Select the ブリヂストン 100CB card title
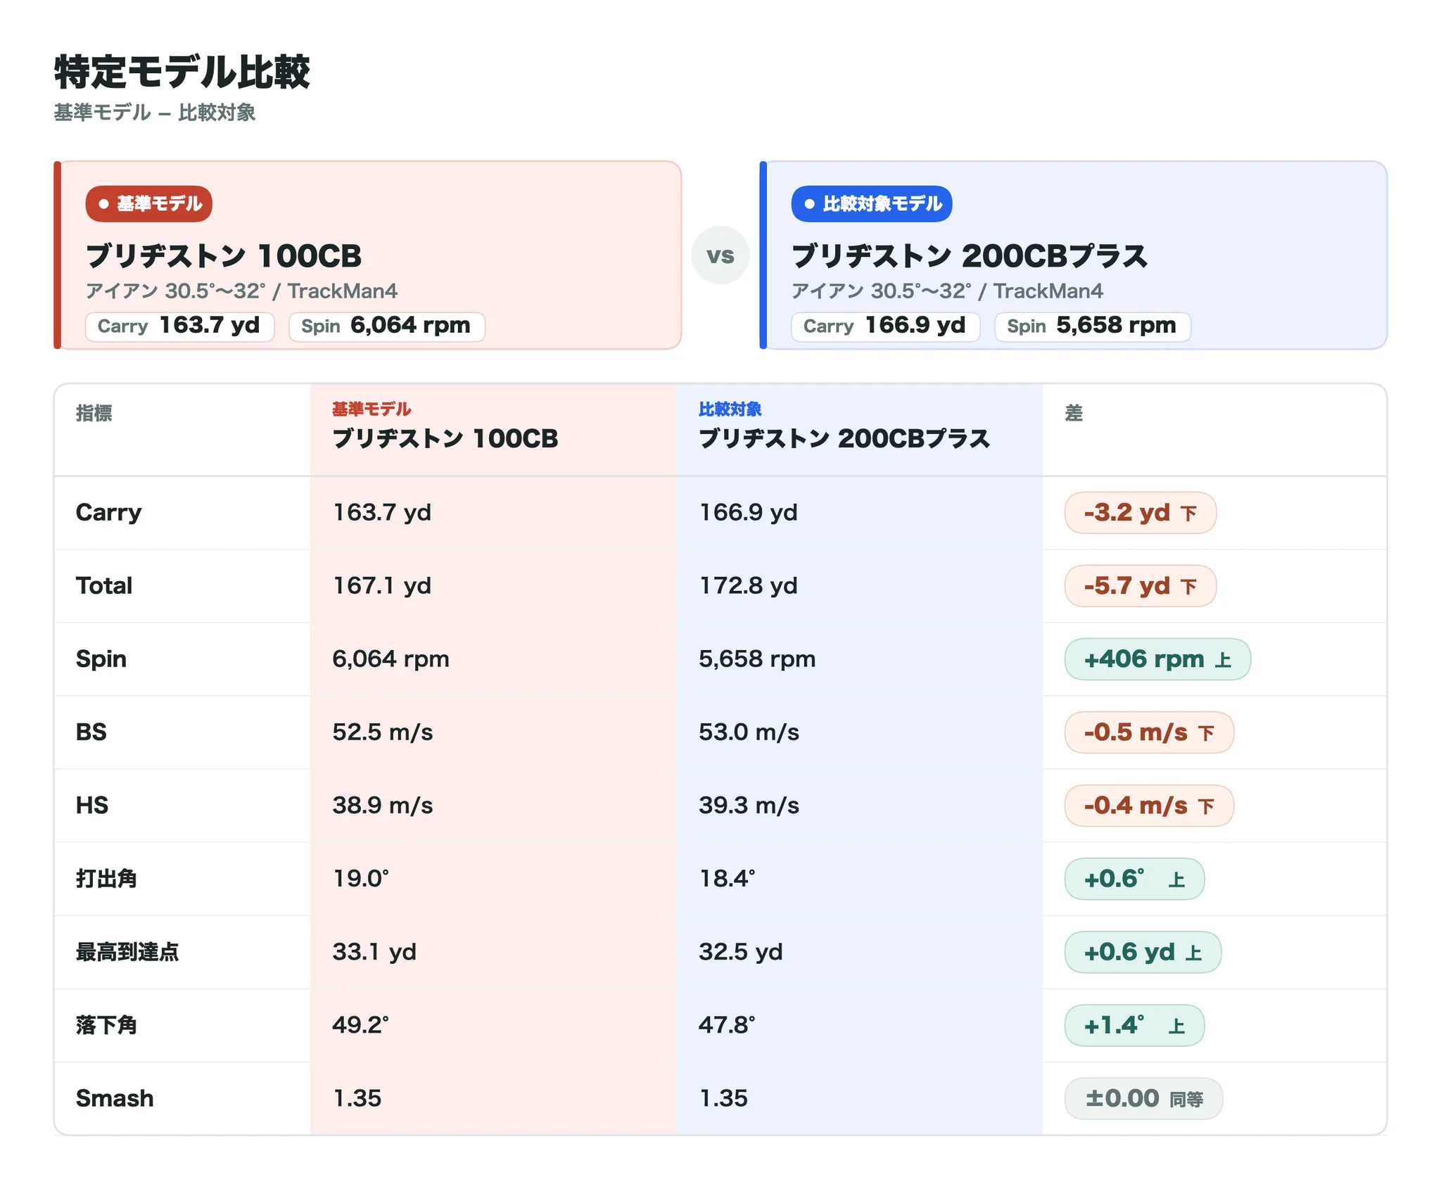1441x1189 pixels. coord(224,256)
